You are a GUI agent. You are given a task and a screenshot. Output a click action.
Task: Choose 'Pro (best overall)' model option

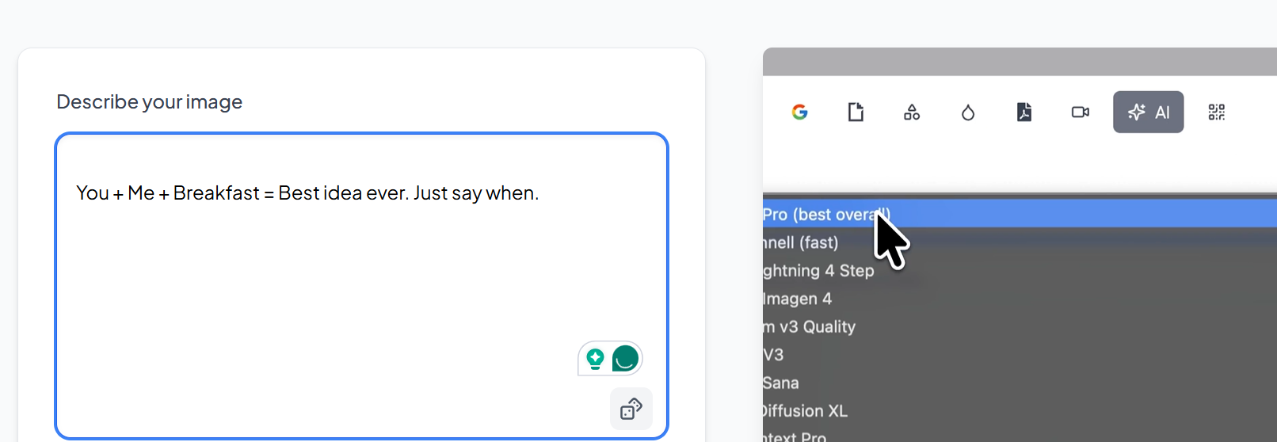pyautogui.click(x=824, y=215)
